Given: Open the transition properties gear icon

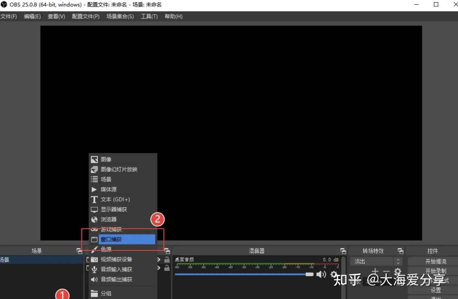Looking at the screenshot, I should [397, 271].
